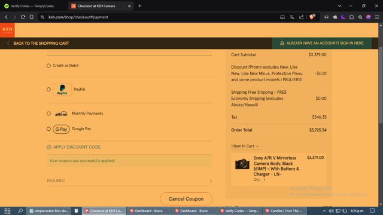Open Windows taskbar search
The height and width of the screenshot is (215, 383).
pyautogui.click(x=20, y=211)
